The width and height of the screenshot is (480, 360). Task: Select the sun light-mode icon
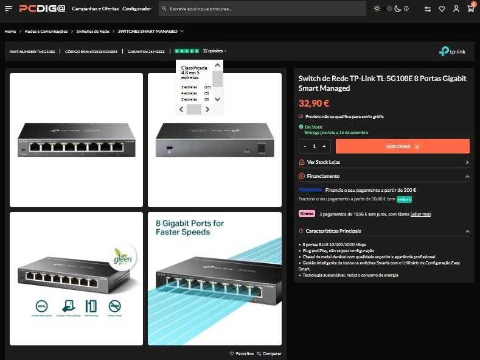(x=377, y=9)
